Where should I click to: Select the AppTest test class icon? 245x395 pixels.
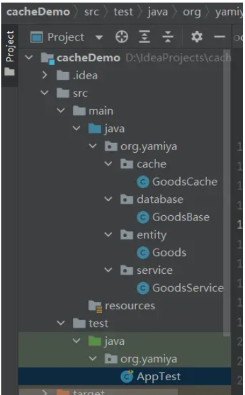[127, 376]
